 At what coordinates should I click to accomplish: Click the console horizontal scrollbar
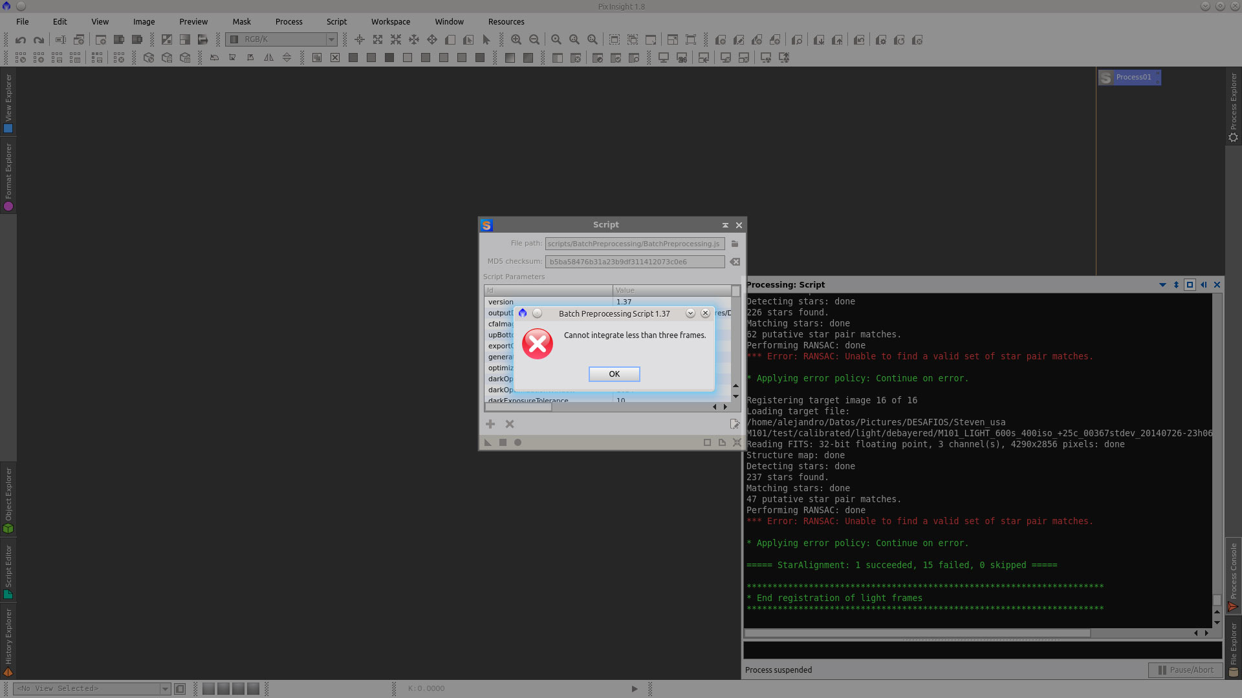tap(917, 633)
